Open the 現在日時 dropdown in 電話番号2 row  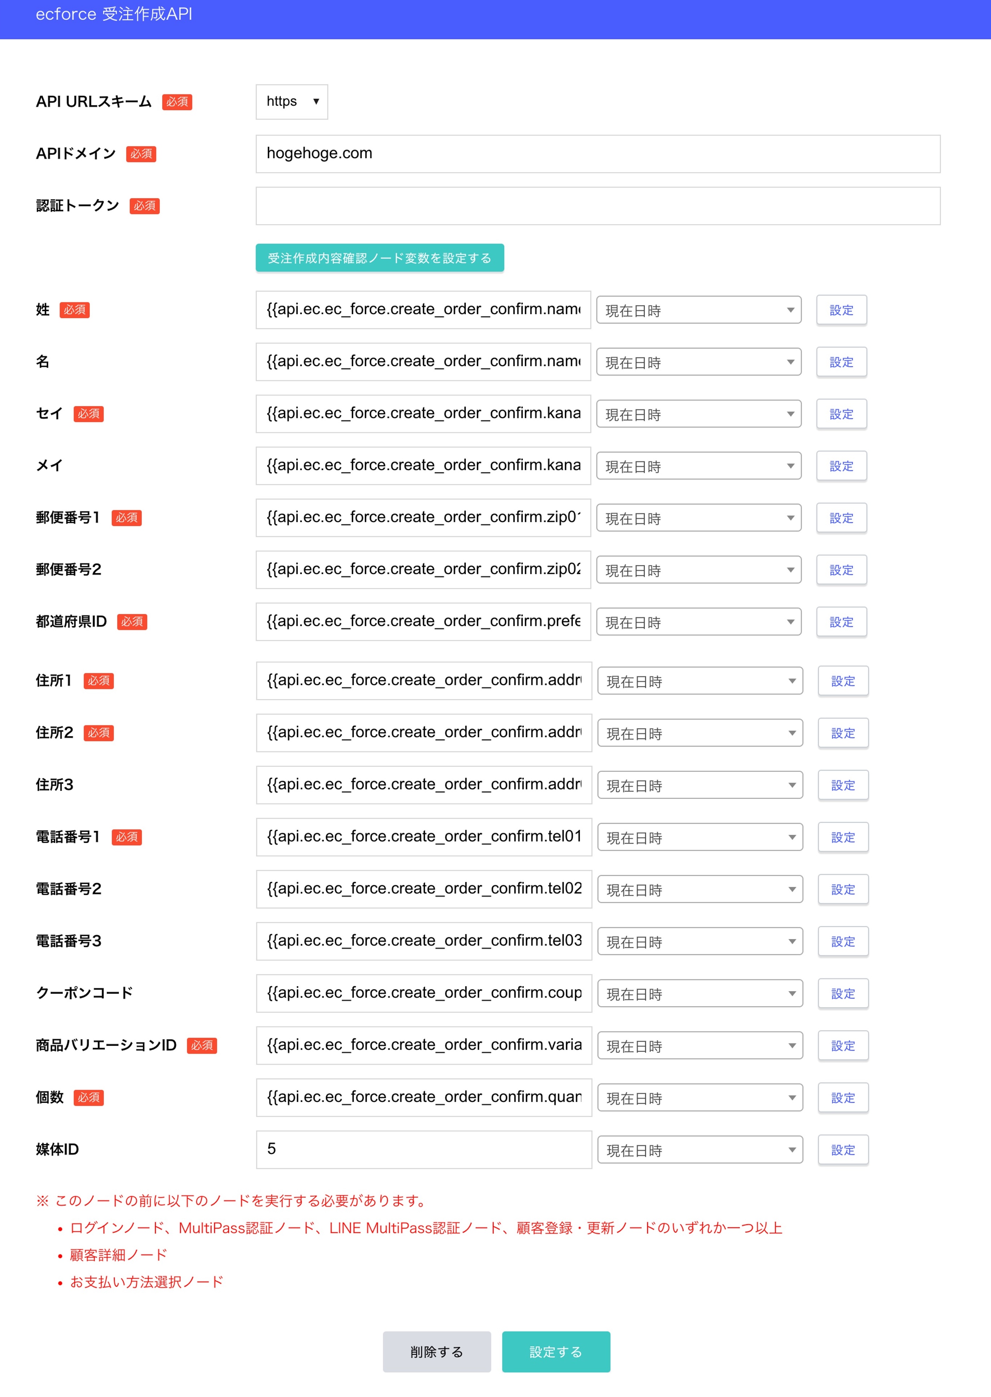tap(700, 890)
